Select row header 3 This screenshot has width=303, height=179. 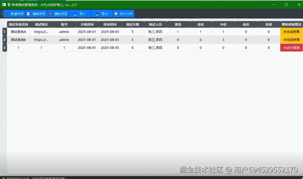4,48
